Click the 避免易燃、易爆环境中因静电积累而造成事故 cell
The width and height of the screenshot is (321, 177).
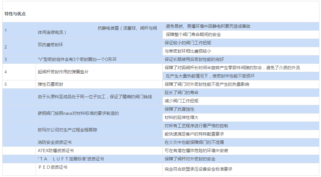(x=208, y=26)
